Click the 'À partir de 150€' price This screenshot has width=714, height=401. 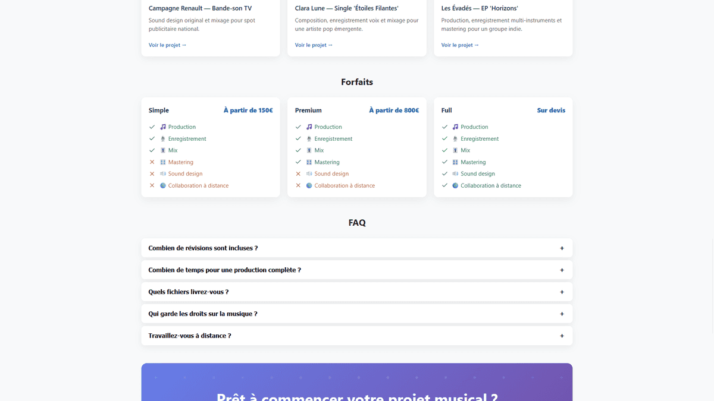coord(248,110)
